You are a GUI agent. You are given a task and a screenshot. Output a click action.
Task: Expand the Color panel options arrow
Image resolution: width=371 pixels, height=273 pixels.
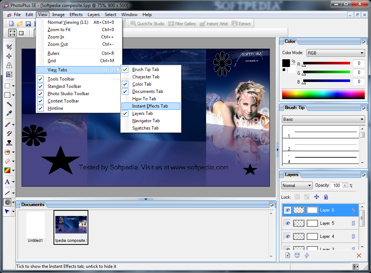(x=364, y=42)
